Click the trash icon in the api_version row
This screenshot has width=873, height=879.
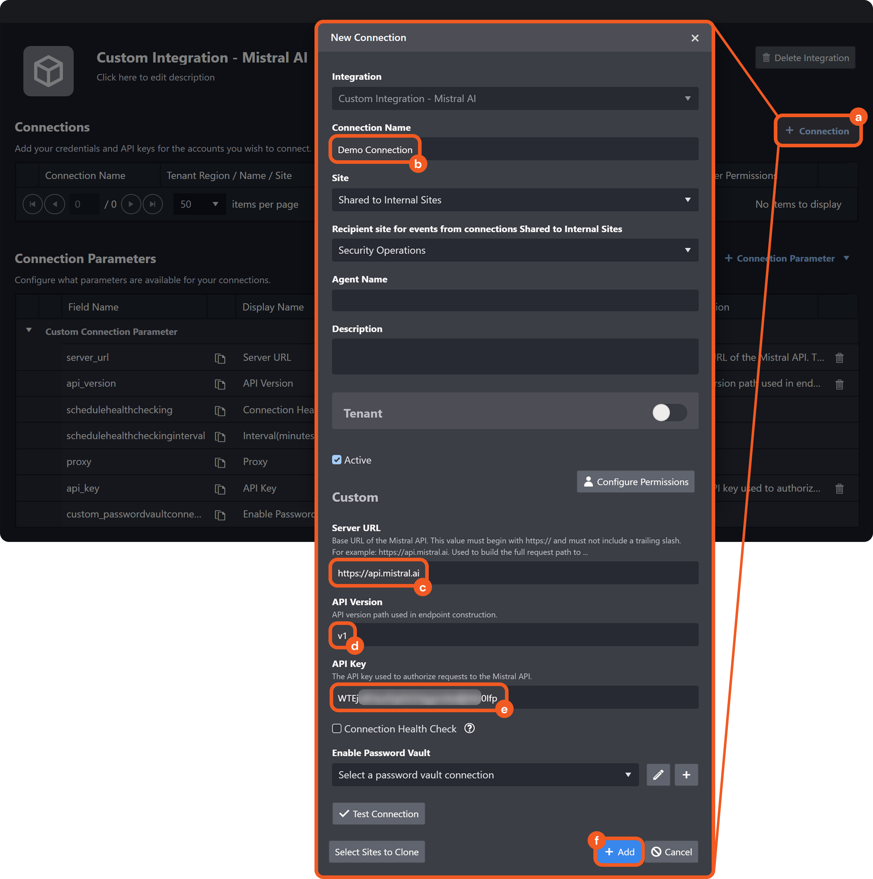click(839, 385)
